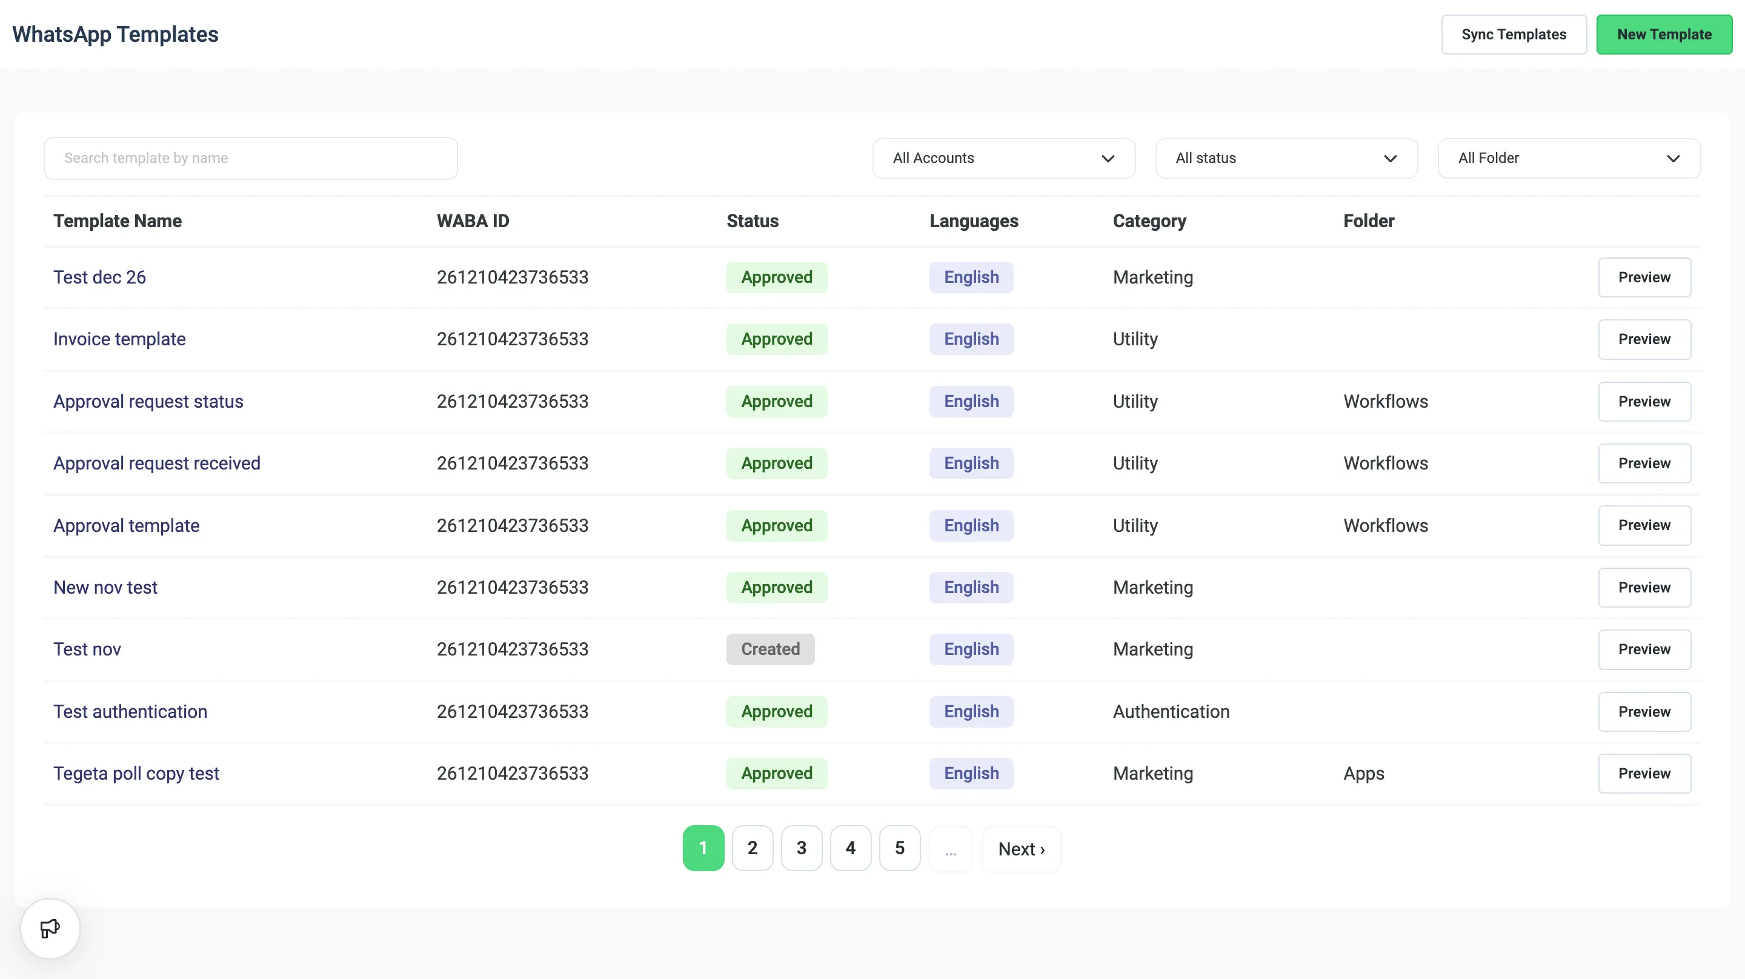Preview the Test authentication template

point(1644,711)
